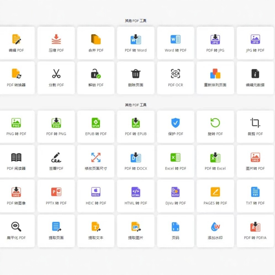打开 编辑元数据 工具

point(255,78)
